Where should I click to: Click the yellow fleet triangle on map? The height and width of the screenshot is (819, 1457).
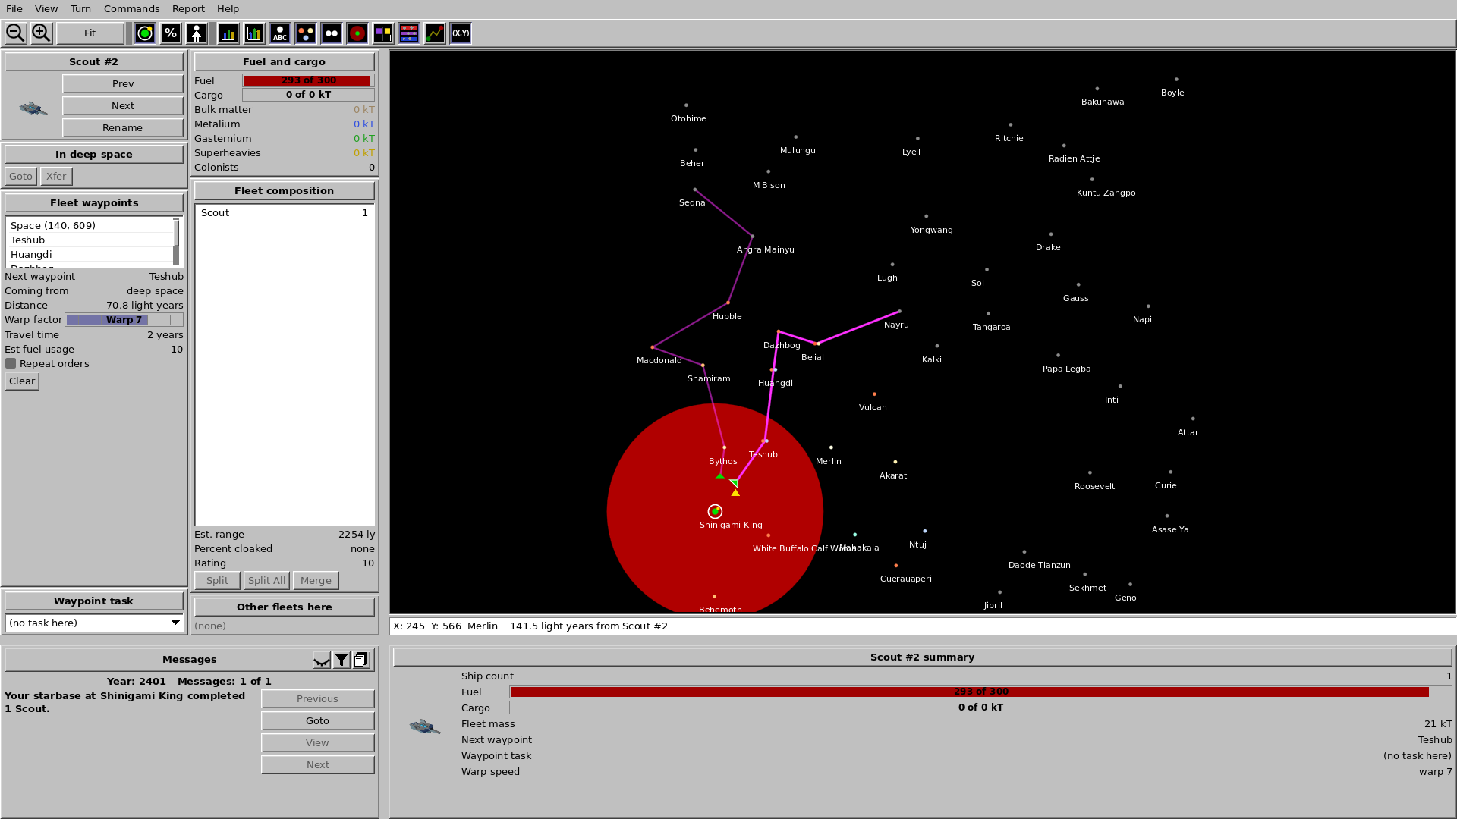point(735,493)
